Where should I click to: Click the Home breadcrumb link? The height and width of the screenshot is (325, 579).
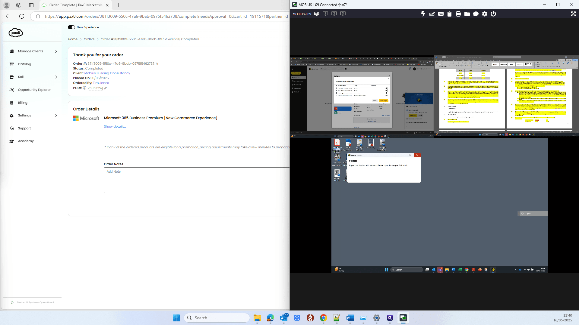click(x=73, y=39)
